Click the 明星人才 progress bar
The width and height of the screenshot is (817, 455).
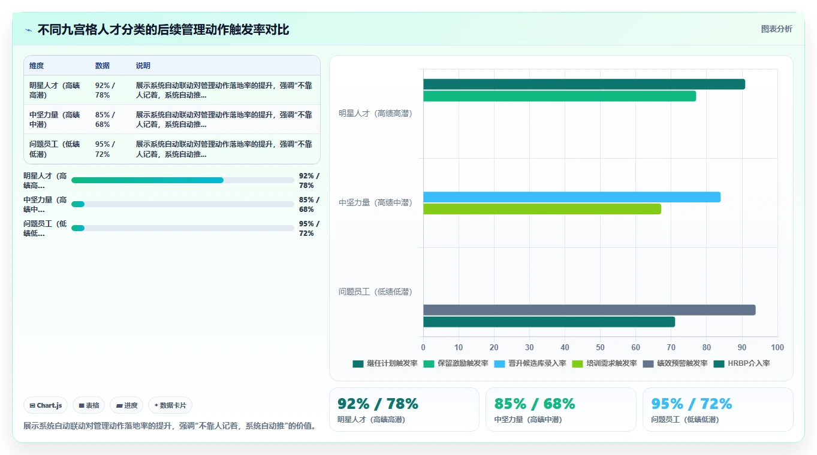pos(183,180)
